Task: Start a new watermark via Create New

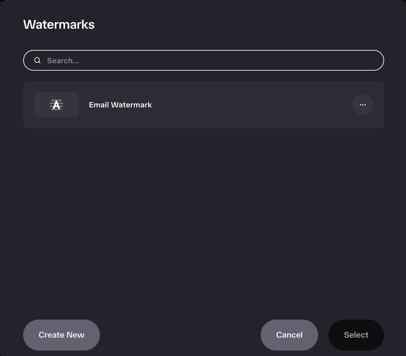Action: click(62, 335)
